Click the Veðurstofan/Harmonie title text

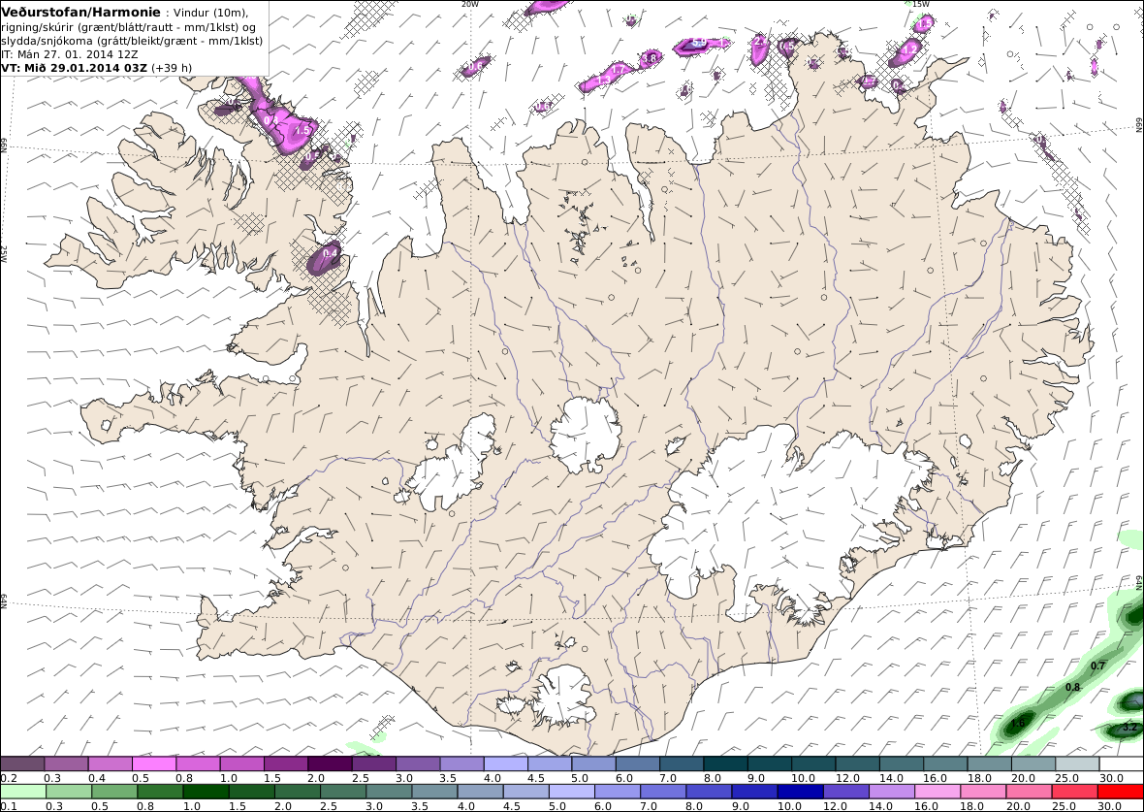(x=81, y=12)
